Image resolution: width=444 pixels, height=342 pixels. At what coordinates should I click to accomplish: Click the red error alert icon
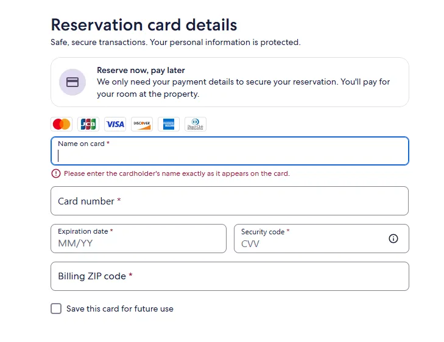(x=56, y=173)
